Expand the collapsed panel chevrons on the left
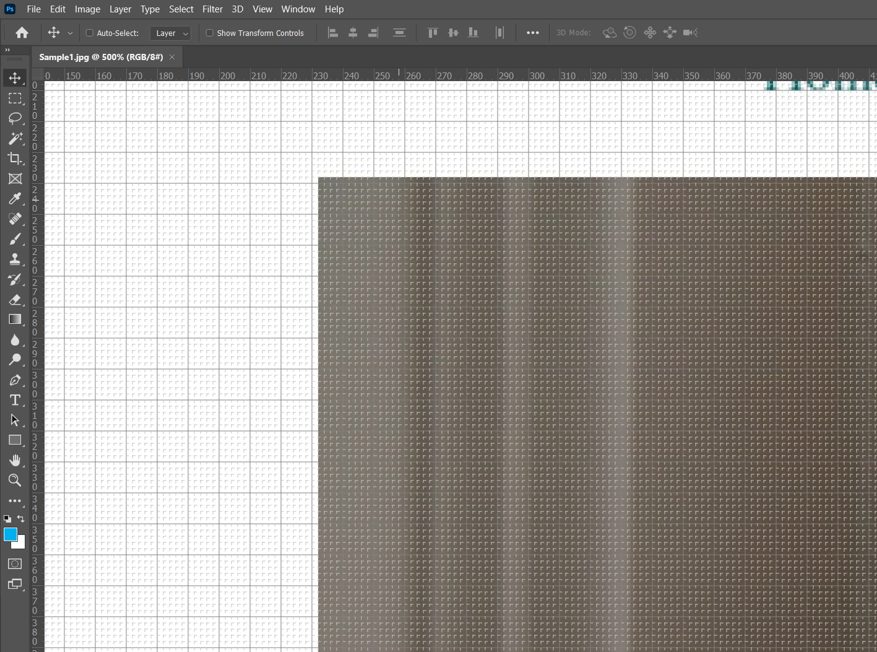Viewport: 877px width, 652px height. 7,50
